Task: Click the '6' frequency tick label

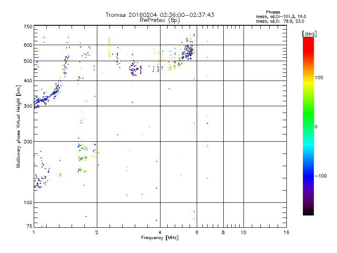Action: tap(197, 232)
